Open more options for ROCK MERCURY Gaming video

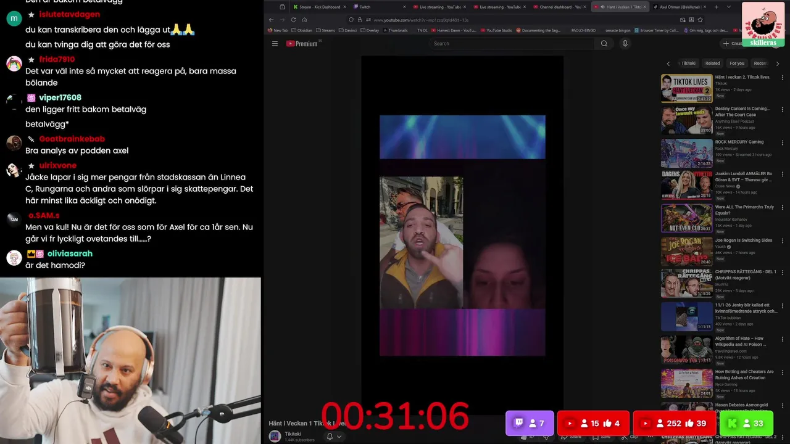[x=783, y=143]
